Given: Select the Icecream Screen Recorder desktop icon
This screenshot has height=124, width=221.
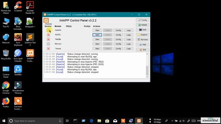Looking at the screenshot, I should pos(18,104).
